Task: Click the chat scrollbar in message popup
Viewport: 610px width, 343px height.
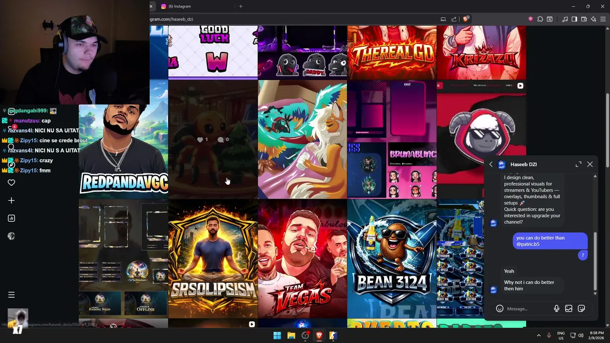Action: [x=595, y=261]
